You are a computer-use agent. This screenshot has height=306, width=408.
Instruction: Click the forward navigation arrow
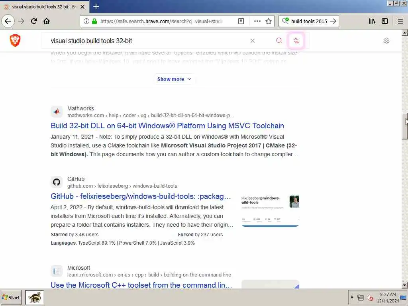(22, 21)
